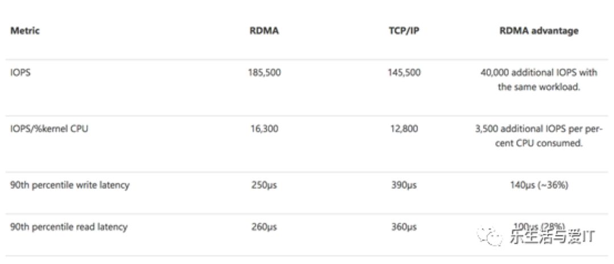Click the 16,300 RDMA value cell
This screenshot has width=614, height=264.
(264, 129)
